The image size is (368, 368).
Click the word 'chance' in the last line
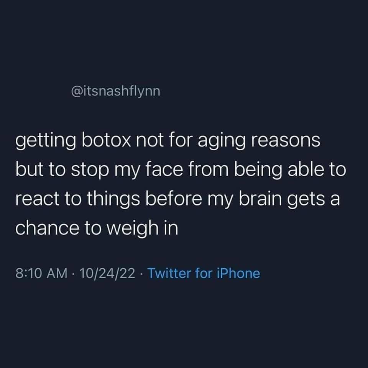tap(48, 228)
